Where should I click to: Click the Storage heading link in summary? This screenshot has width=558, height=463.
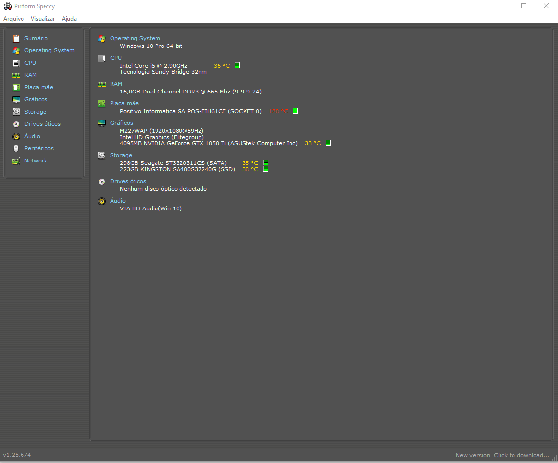tap(121, 155)
